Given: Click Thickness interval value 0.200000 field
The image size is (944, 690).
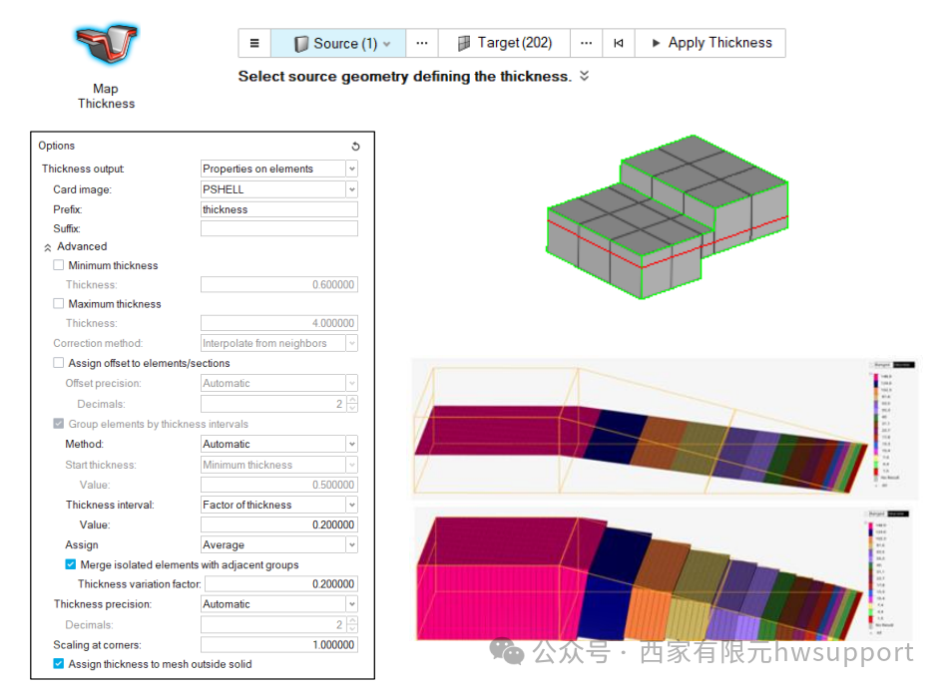Looking at the screenshot, I should click(279, 524).
